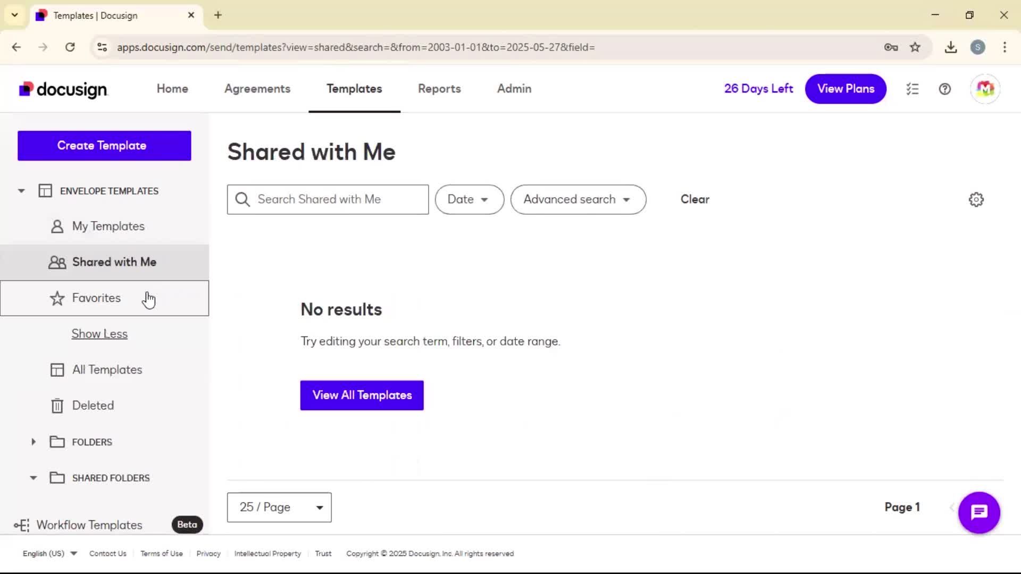Open the Contact Us footer link
This screenshot has width=1021, height=574.
107,553
